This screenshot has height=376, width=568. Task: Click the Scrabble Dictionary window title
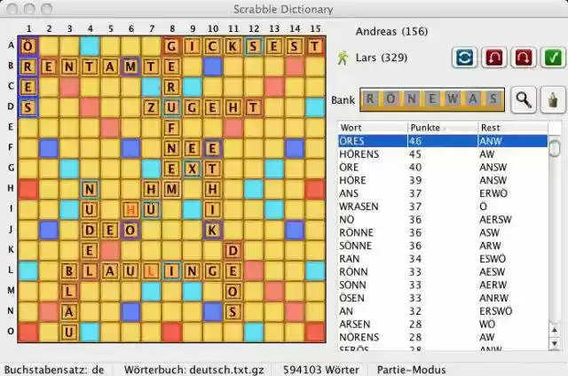click(283, 9)
